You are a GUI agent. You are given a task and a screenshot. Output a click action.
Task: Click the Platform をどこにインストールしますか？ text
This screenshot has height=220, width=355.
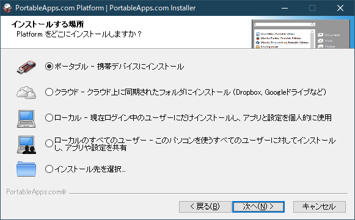coord(79,34)
